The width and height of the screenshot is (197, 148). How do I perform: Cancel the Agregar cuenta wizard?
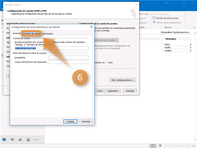pos(130,91)
